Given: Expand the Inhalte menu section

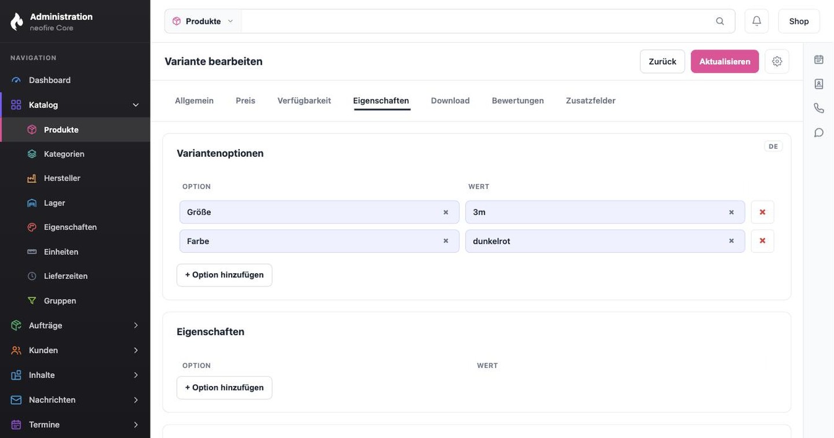Looking at the screenshot, I should click(75, 375).
